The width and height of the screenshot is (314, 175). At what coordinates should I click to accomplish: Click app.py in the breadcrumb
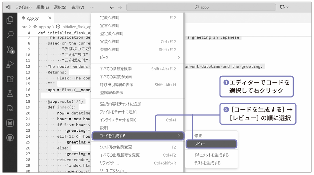click(x=45, y=27)
